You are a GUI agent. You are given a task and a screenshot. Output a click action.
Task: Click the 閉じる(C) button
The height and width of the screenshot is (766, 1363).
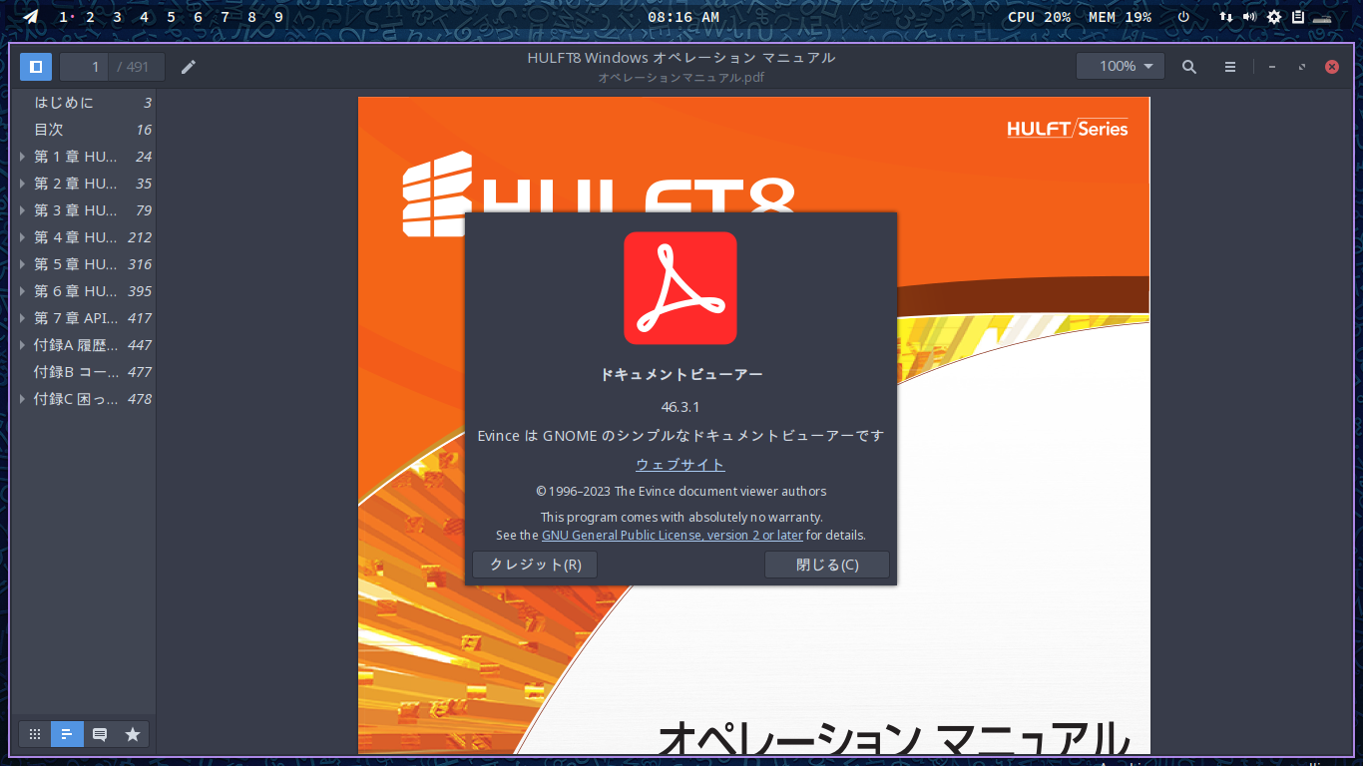pyautogui.click(x=827, y=565)
